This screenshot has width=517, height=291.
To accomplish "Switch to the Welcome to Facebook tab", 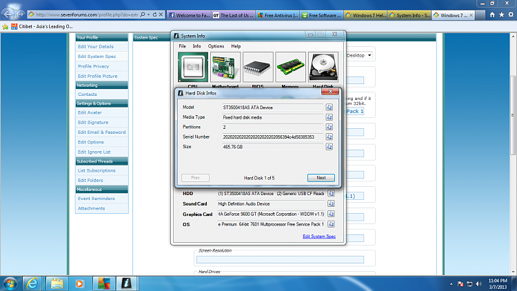I will click(190, 15).
